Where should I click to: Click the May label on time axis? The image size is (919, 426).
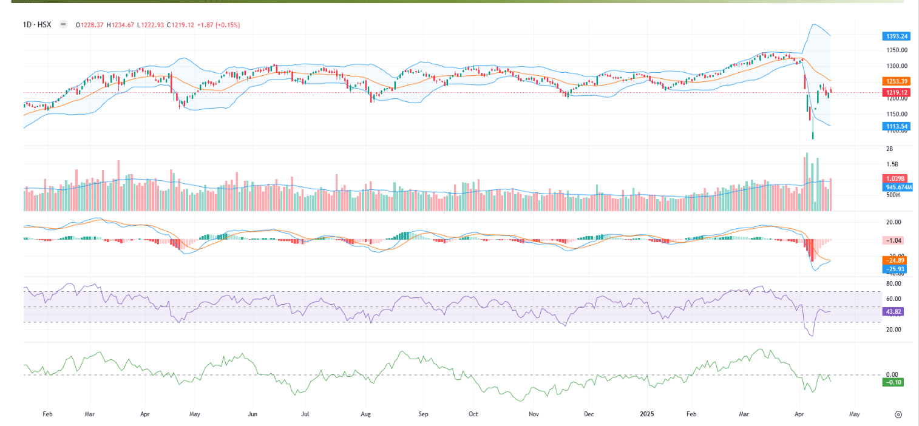(x=854, y=414)
